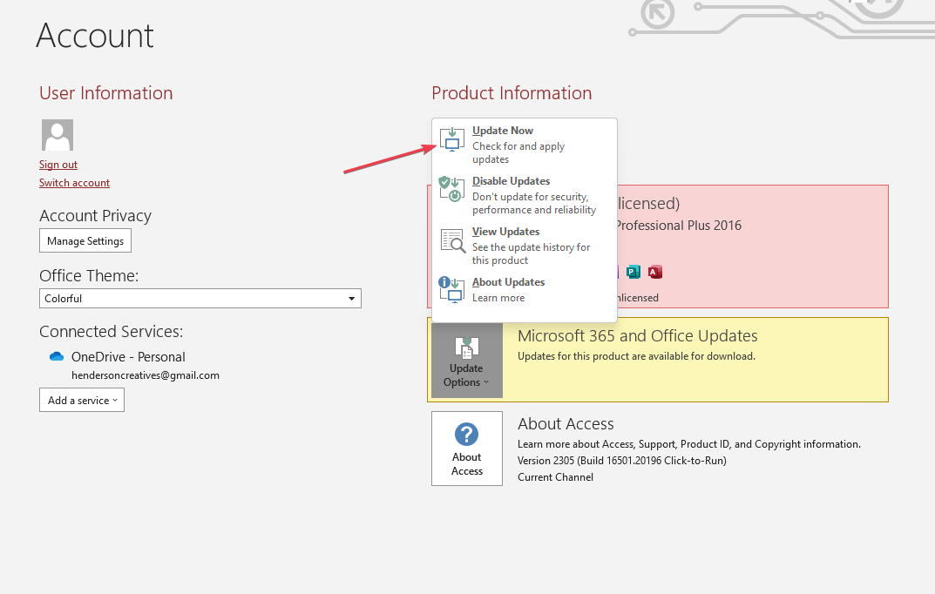Click the Product Information heading

(512, 93)
